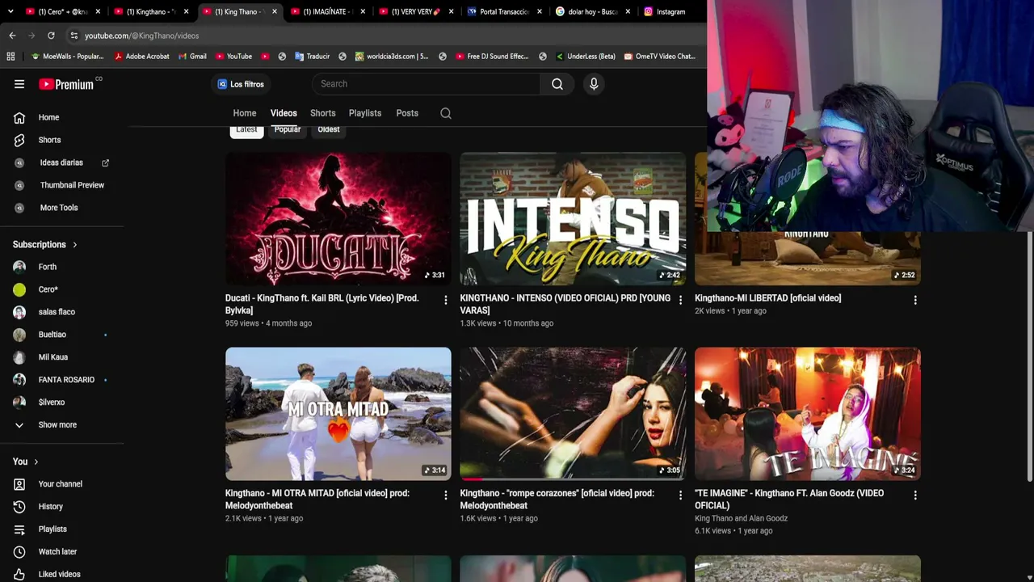Viewport: 1034px width, 582px height.
Task: Click the magnifier search button beside the search box
Action: [x=557, y=84]
